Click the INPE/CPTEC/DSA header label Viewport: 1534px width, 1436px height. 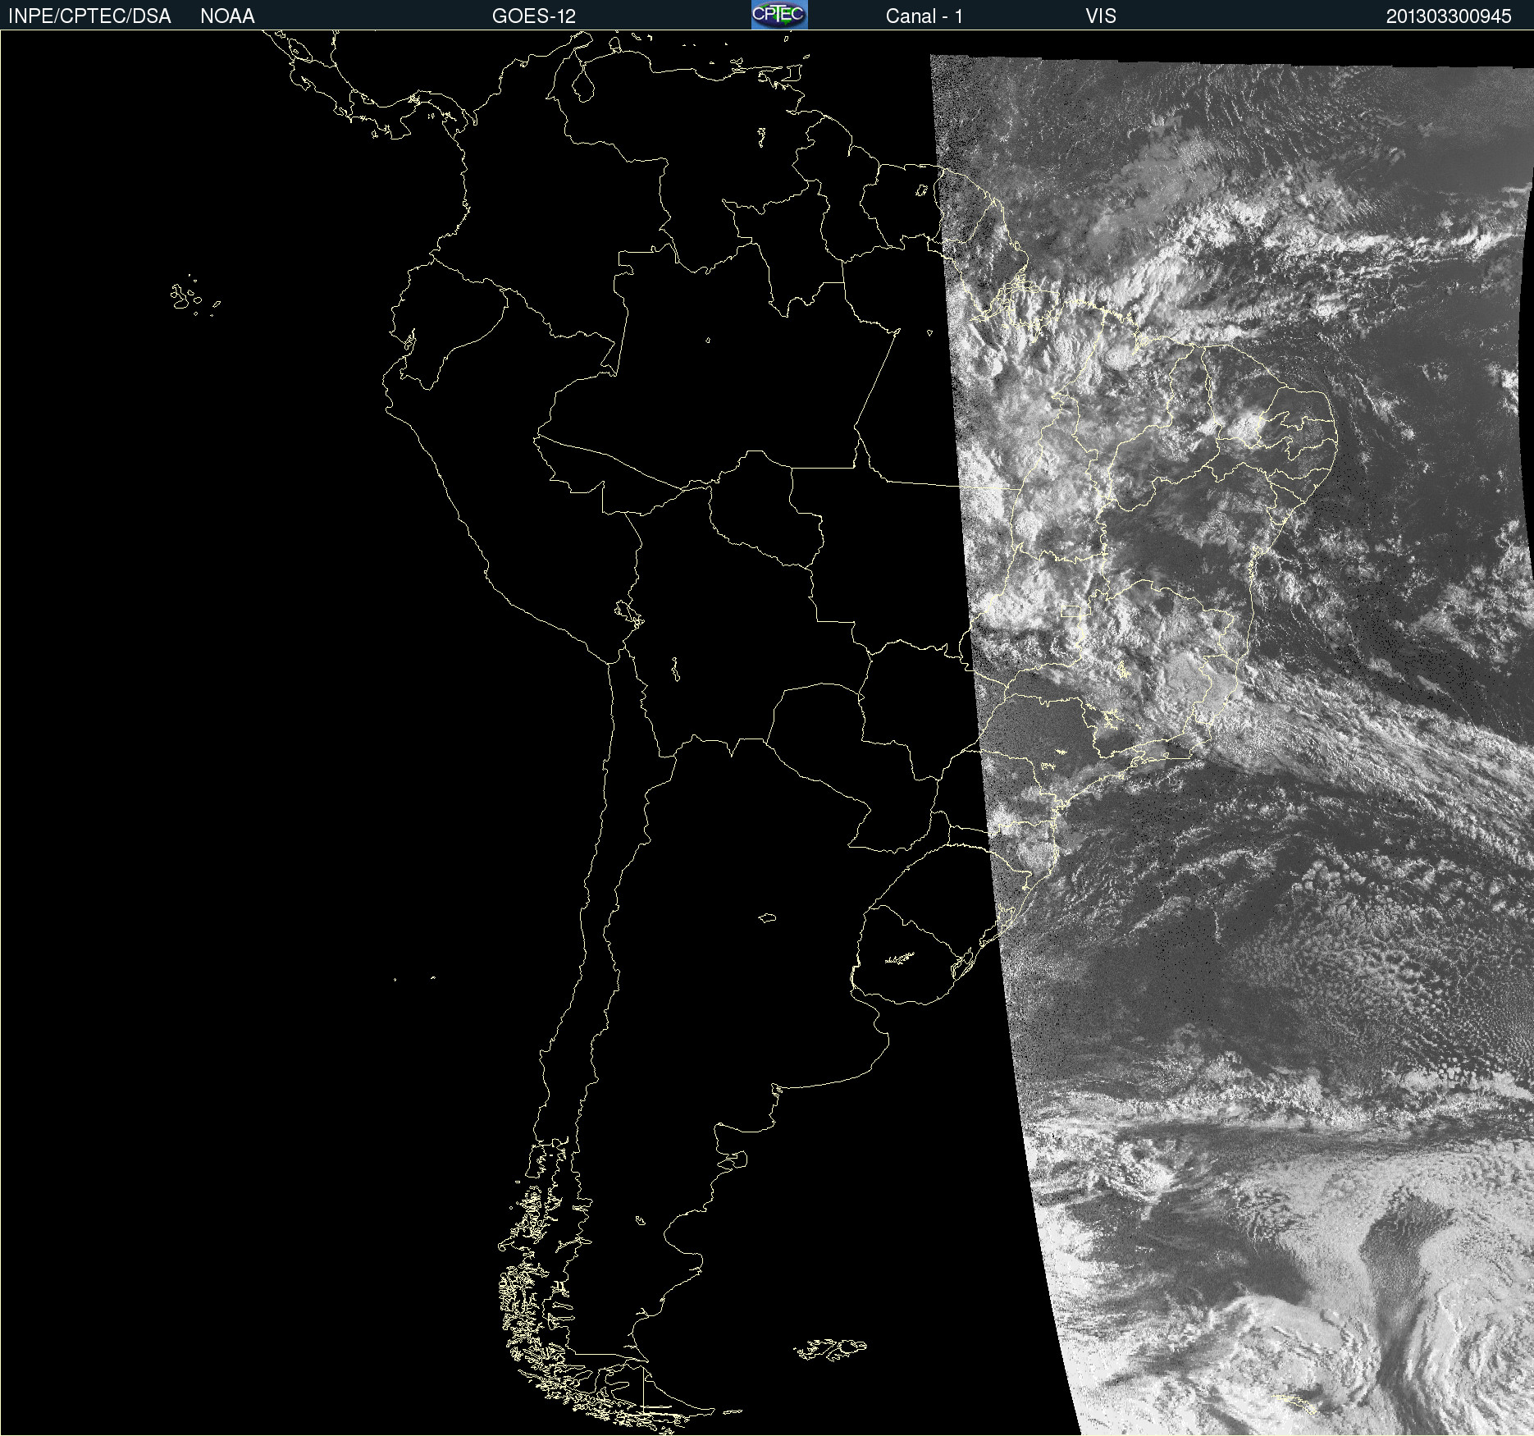click(x=89, y=16)
